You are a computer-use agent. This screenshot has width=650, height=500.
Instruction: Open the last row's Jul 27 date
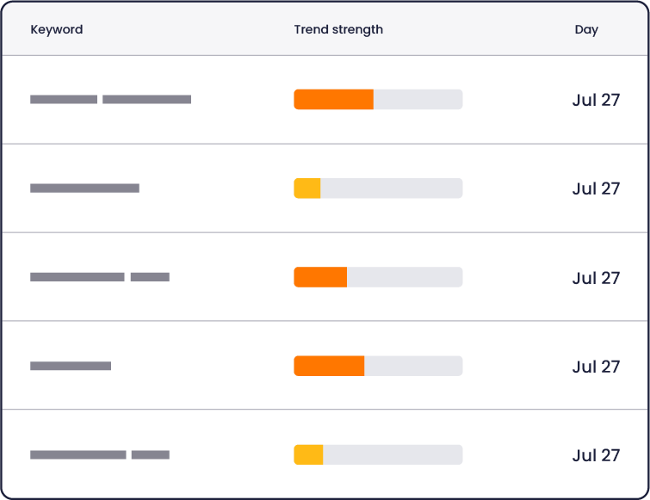596,455
